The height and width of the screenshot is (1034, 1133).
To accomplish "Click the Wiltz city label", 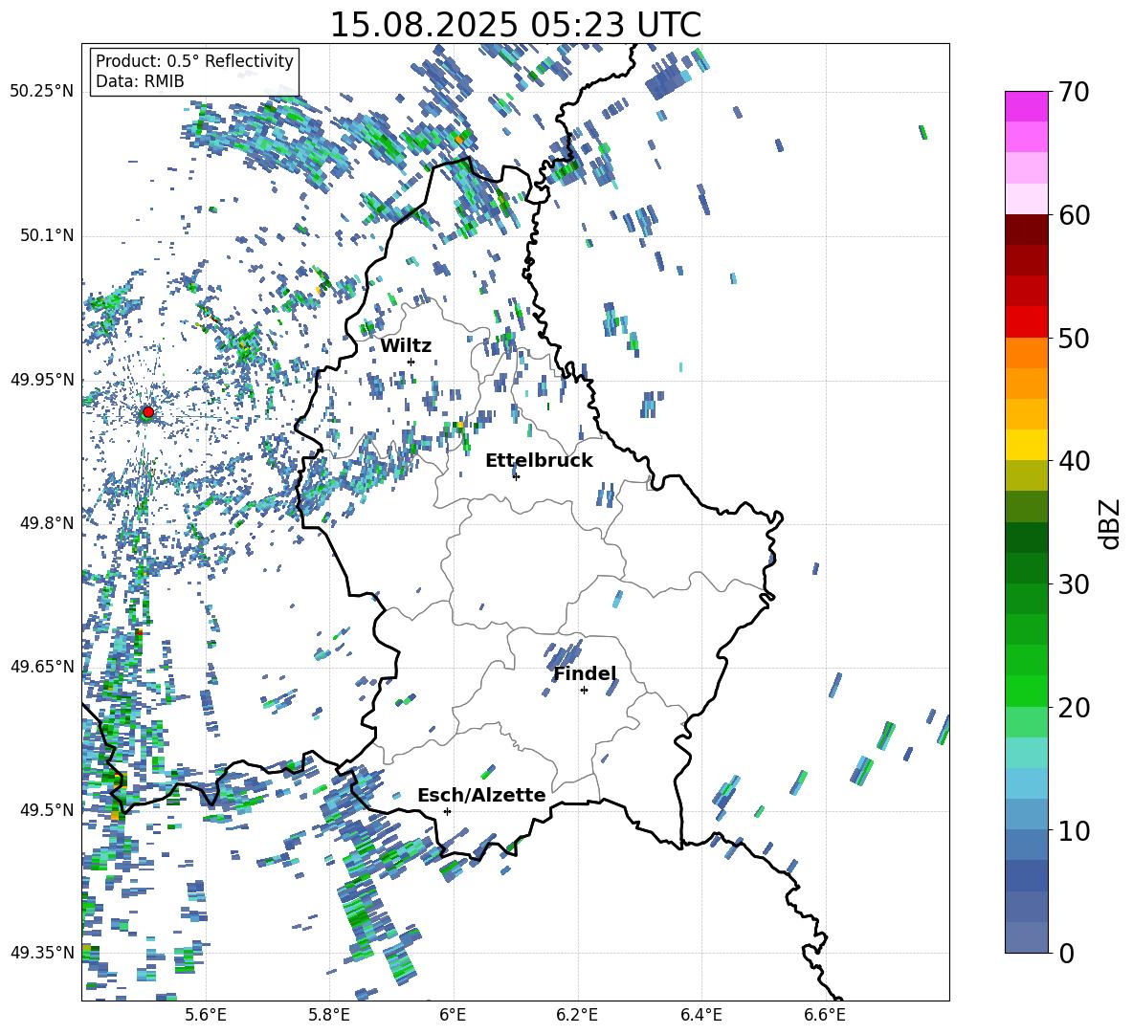I will point(406,346).
